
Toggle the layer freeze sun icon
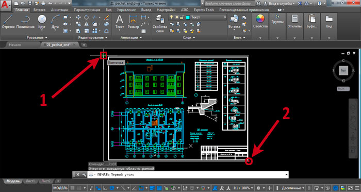point(176,17)
